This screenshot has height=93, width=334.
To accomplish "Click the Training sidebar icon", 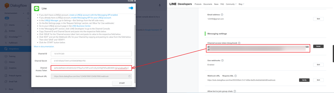I will click(x=6, y=56).
